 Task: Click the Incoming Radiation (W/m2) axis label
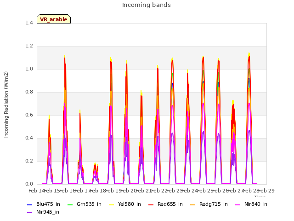[x=6, y=105]
